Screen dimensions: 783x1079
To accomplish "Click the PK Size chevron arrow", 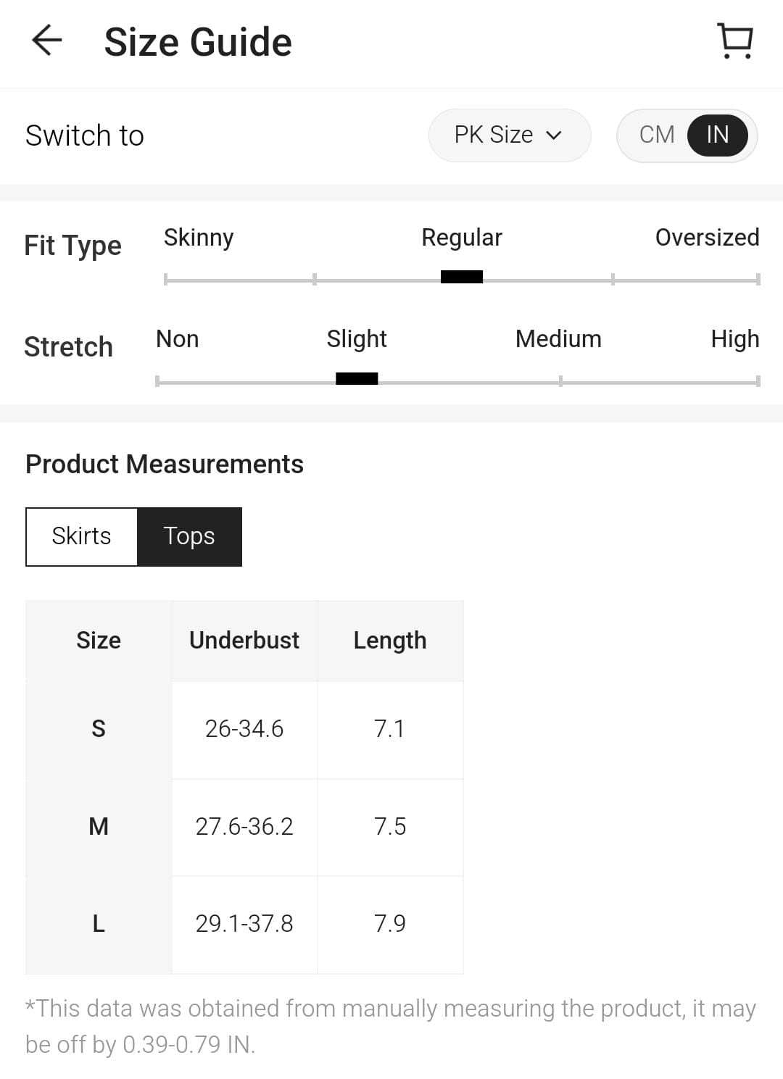I will (554, 136).
